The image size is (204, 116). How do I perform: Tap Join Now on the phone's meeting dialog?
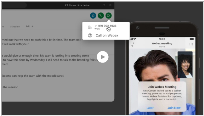tap(174, 108)
